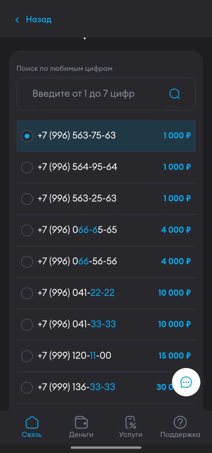Pick radio for number 120-11-00

point(27,356)
